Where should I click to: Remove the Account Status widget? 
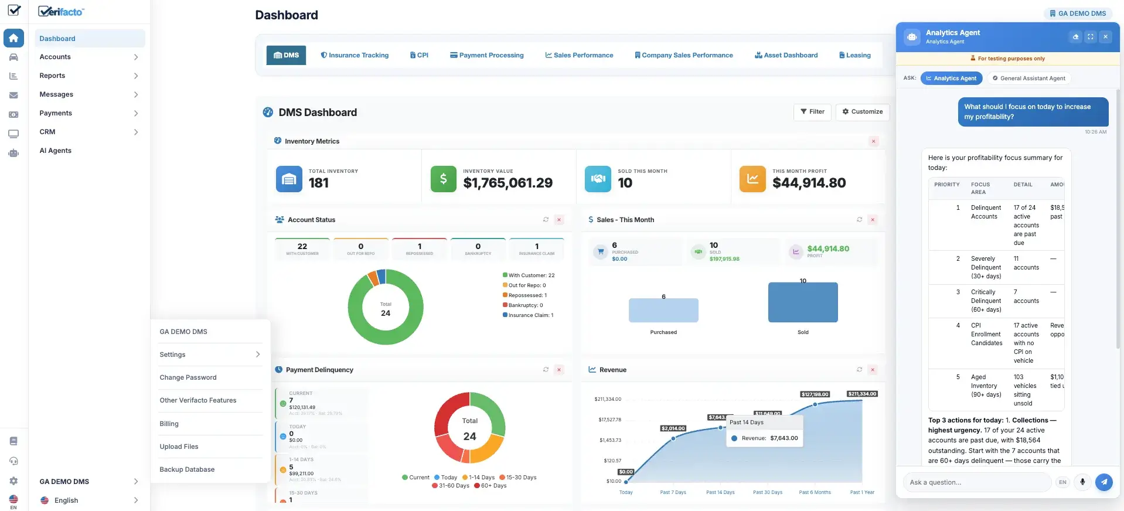pos(559,220)
